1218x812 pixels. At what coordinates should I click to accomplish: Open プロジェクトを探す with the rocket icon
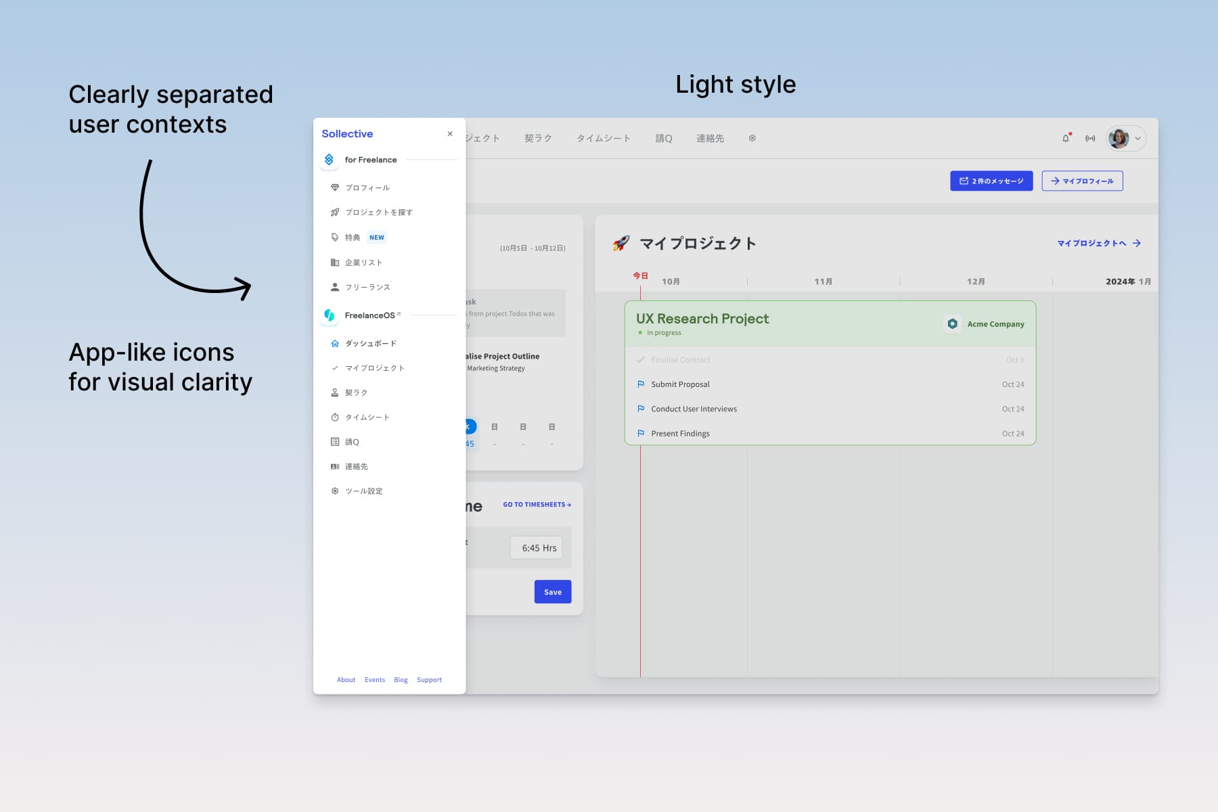pos(335,212)
